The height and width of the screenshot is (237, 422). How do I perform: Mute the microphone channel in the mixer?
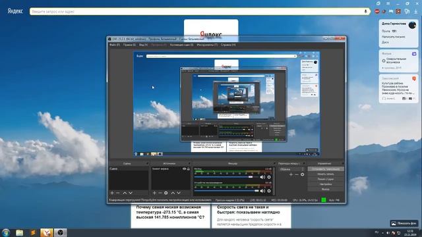262,177
